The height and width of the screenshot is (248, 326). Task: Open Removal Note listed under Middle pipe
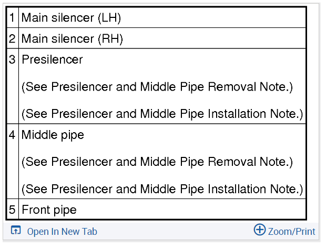[x=157, y=162]
